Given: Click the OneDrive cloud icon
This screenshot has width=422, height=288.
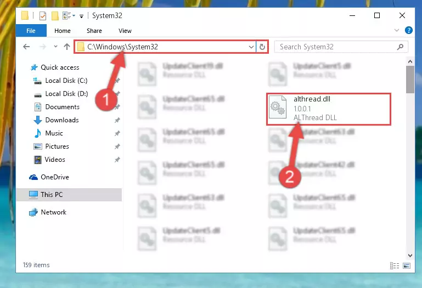Looking at the screenshot, I should click(x=33, y=177).
